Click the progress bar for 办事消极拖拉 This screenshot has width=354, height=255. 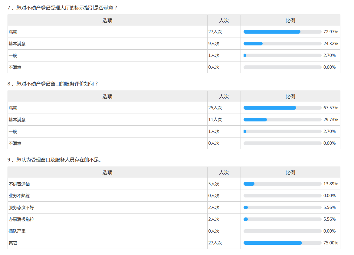coord(282,219)
